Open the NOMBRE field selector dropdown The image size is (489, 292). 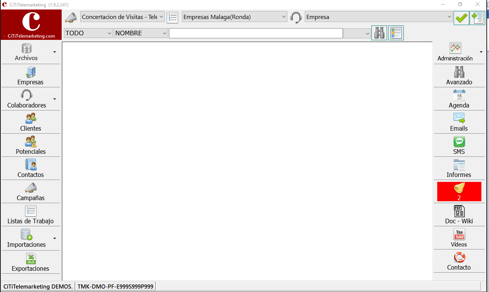click(x=141, y=33)
